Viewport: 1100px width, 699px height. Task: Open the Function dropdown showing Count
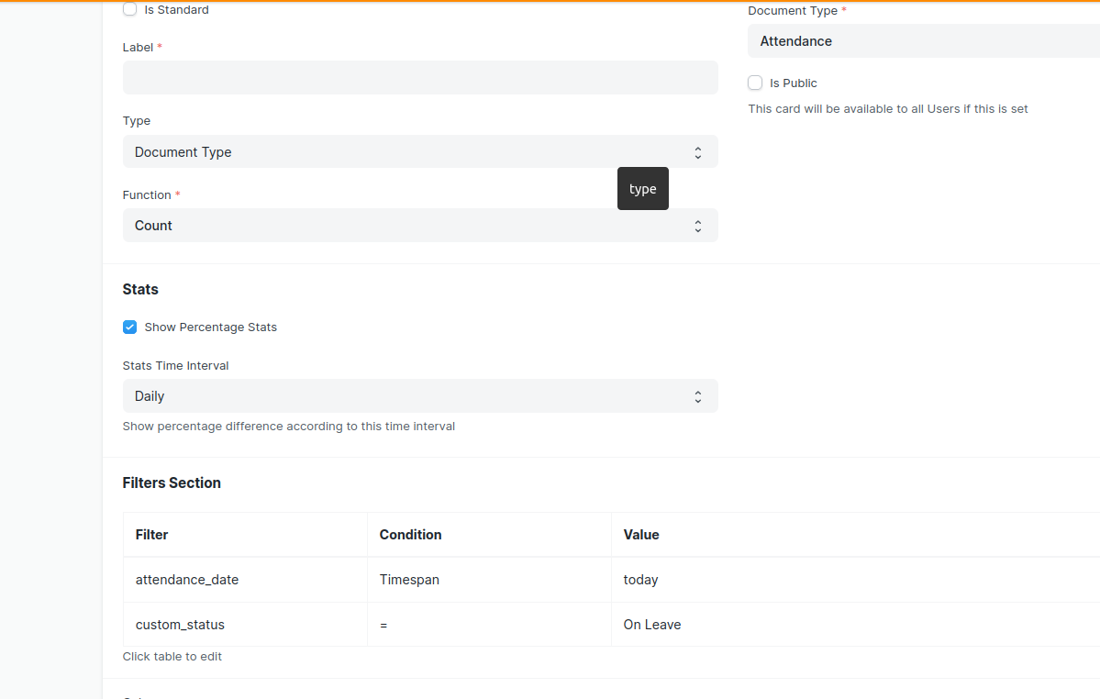coord(420,226)
